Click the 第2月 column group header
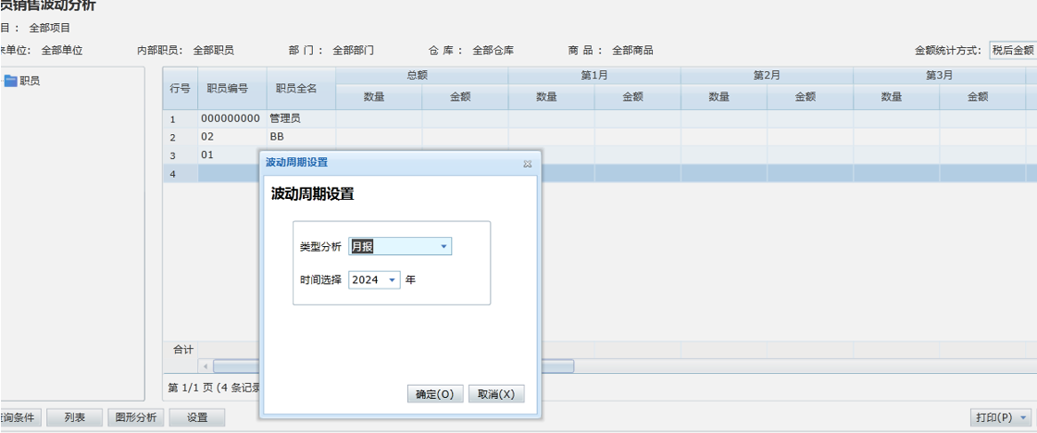The width and height of the screenshot is (1037, 433). click(x=767, y=76)
